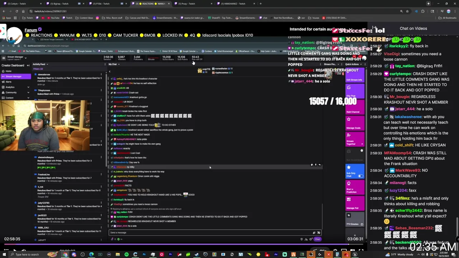Viewport: 459px width, 258px height.
Task: Open the Manage Poll quick action
Action: pyautogui.click(x=354, y=203)
